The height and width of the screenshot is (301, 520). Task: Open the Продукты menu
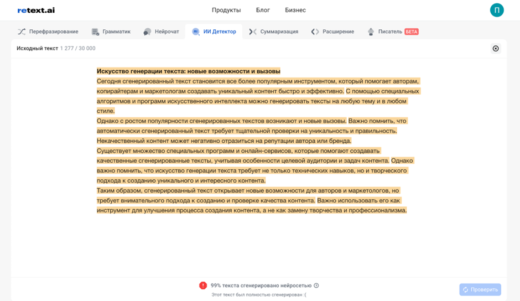(x=226, y=10)
